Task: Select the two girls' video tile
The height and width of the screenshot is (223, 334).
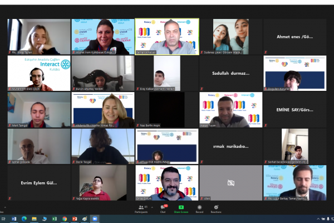Action: tap(230, 37)
